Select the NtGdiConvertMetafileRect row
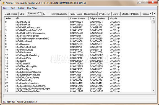The height and width of the screenshot is (105, 159). click(78, 91)
